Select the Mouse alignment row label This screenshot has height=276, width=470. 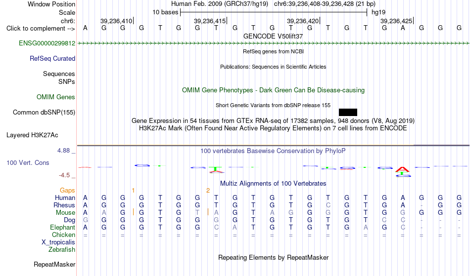pos(66,213)
